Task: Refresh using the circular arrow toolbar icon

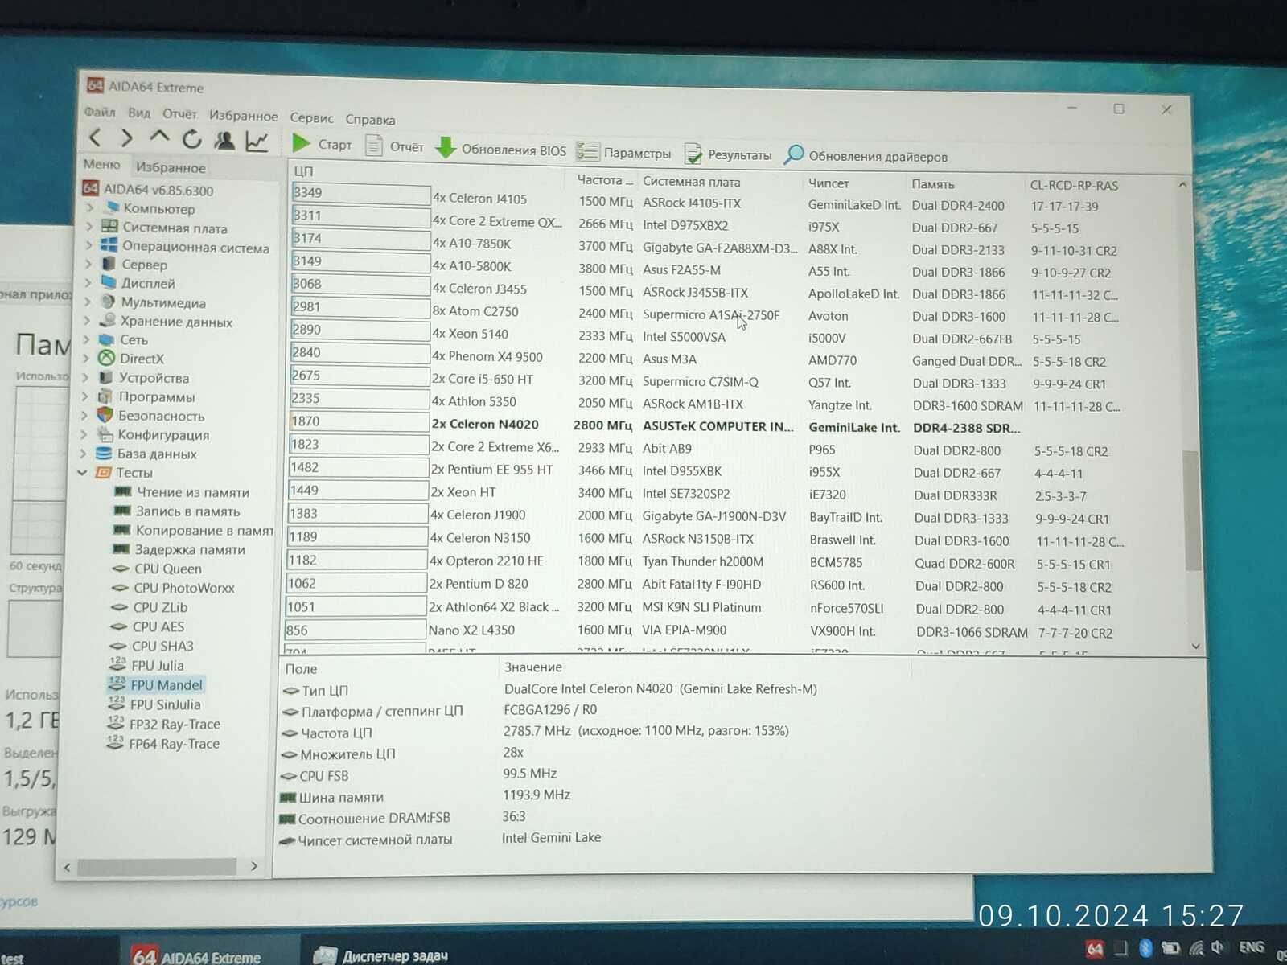Action: 191,139
